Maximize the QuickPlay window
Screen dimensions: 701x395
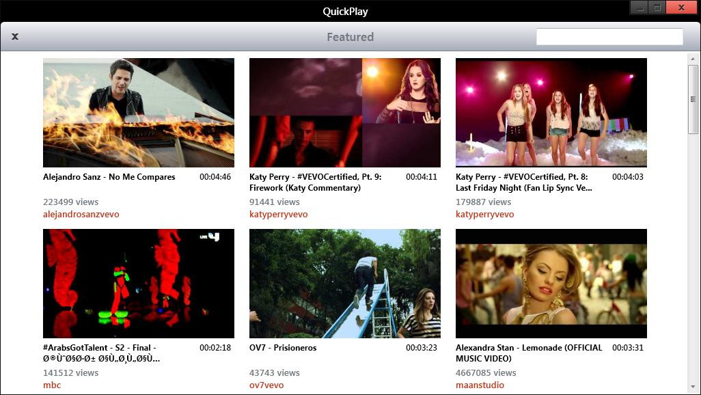[x=657, y=8]
